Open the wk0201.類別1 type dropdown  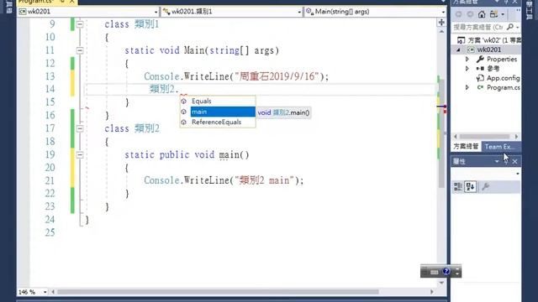pyautogui.click(x=299, y=12)
